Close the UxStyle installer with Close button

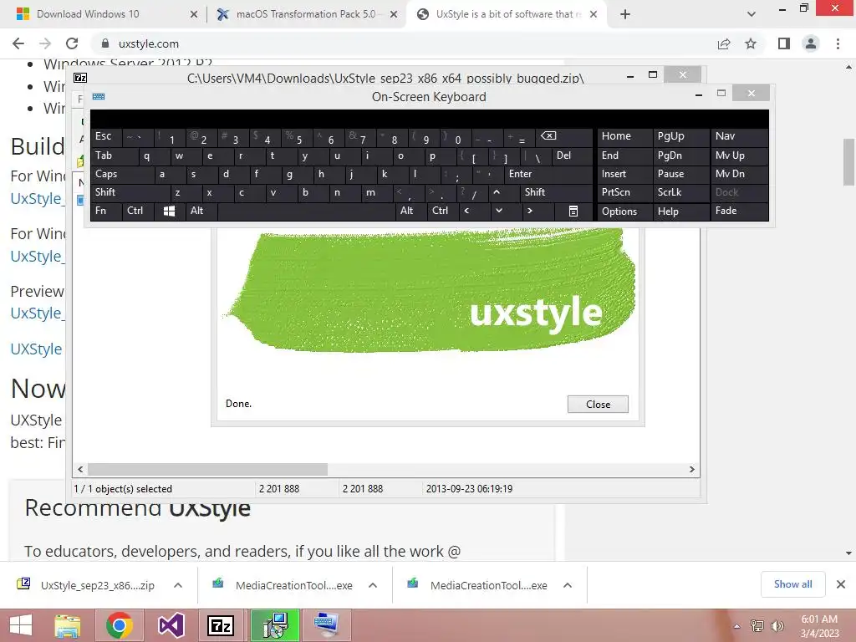(x=598, y=404)
